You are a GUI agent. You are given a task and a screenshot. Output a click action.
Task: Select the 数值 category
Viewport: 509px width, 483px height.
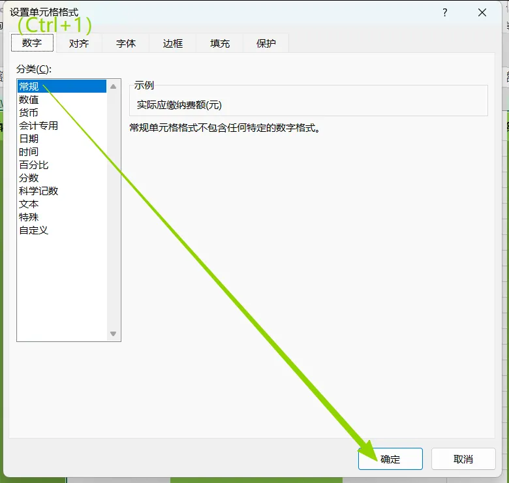pyautogui.click(x=62, y=99)
